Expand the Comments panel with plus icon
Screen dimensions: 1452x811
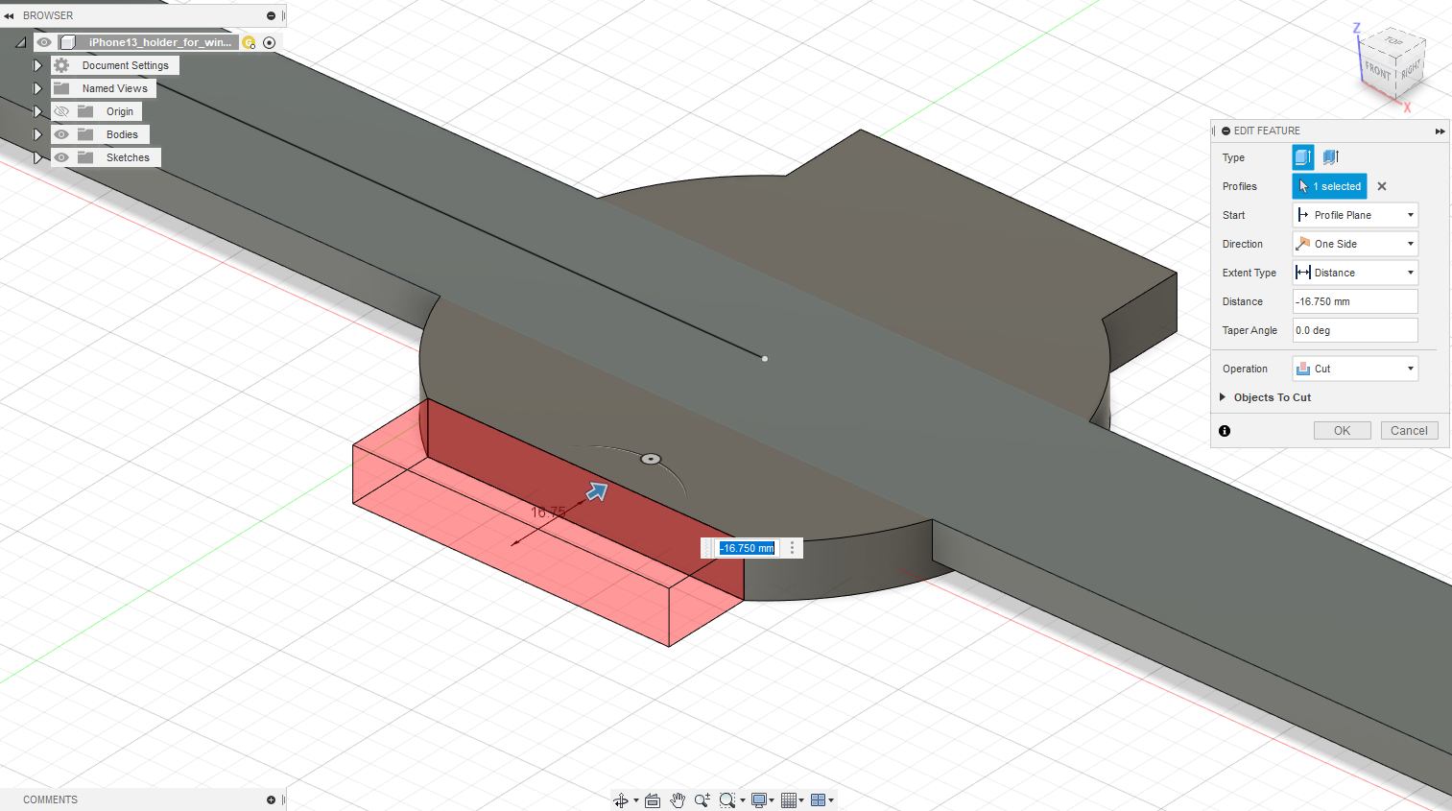tap(271, 799)
